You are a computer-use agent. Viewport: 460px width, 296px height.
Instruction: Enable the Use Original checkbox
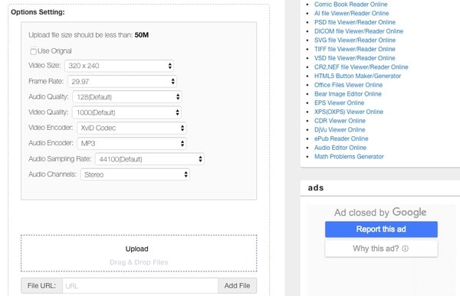(x=33, y=51)
